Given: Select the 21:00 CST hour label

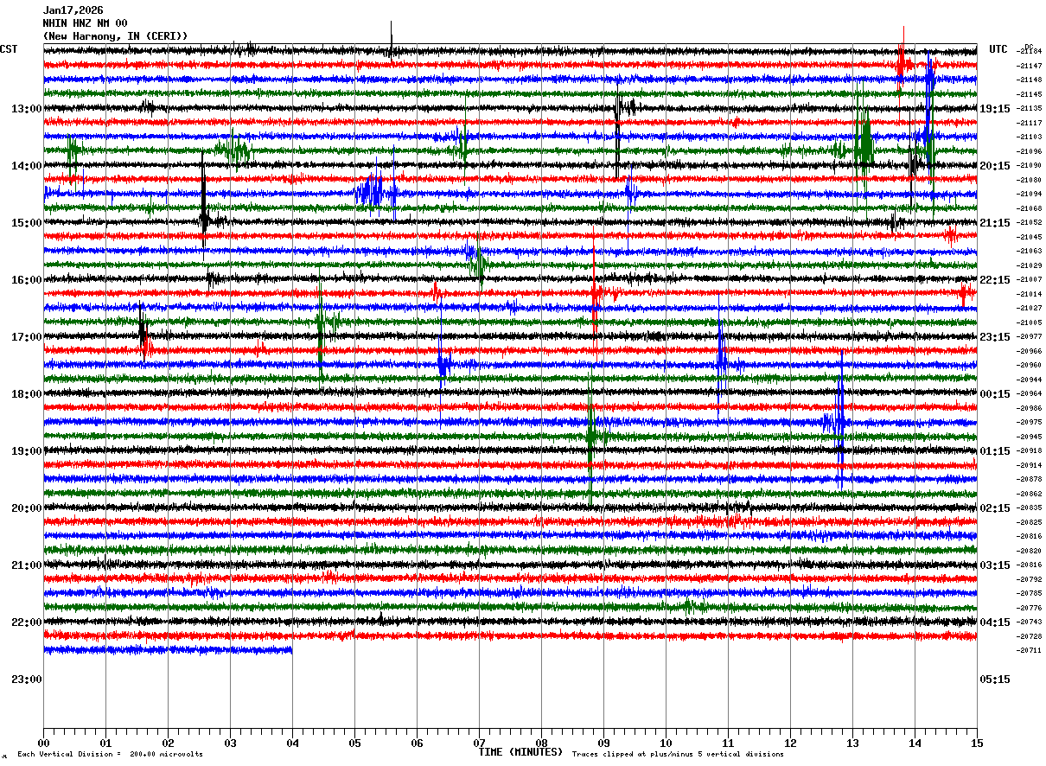Looking at the screenshot, I should (27, 565).
